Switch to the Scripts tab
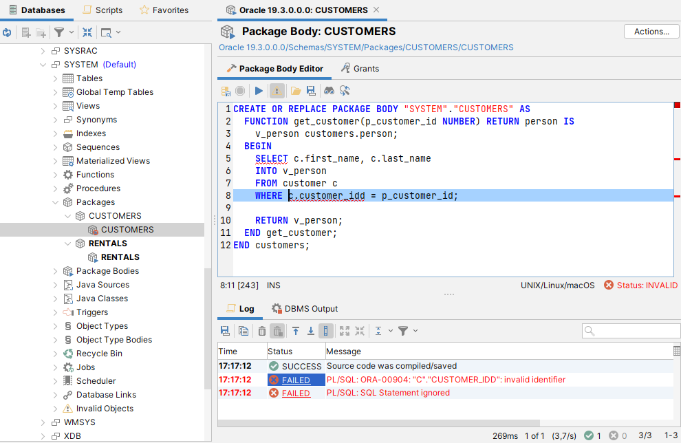Viewport: 681px width, 443px height. [102, 10]
